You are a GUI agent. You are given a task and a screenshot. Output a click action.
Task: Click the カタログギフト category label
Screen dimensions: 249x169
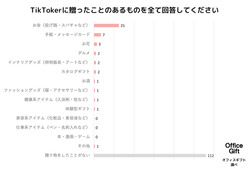[x=76, y=72]
